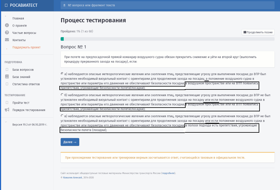Open the Ковалев Алексей author link
This screenshot has height=190, width=280.
[73, 177]
